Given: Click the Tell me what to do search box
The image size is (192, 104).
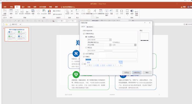Looking at the screenshot, I should point(68,7).
